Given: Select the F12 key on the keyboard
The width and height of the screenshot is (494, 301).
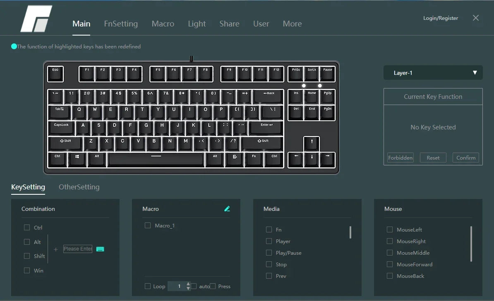Looking at the screenshot, I should 276,74.
